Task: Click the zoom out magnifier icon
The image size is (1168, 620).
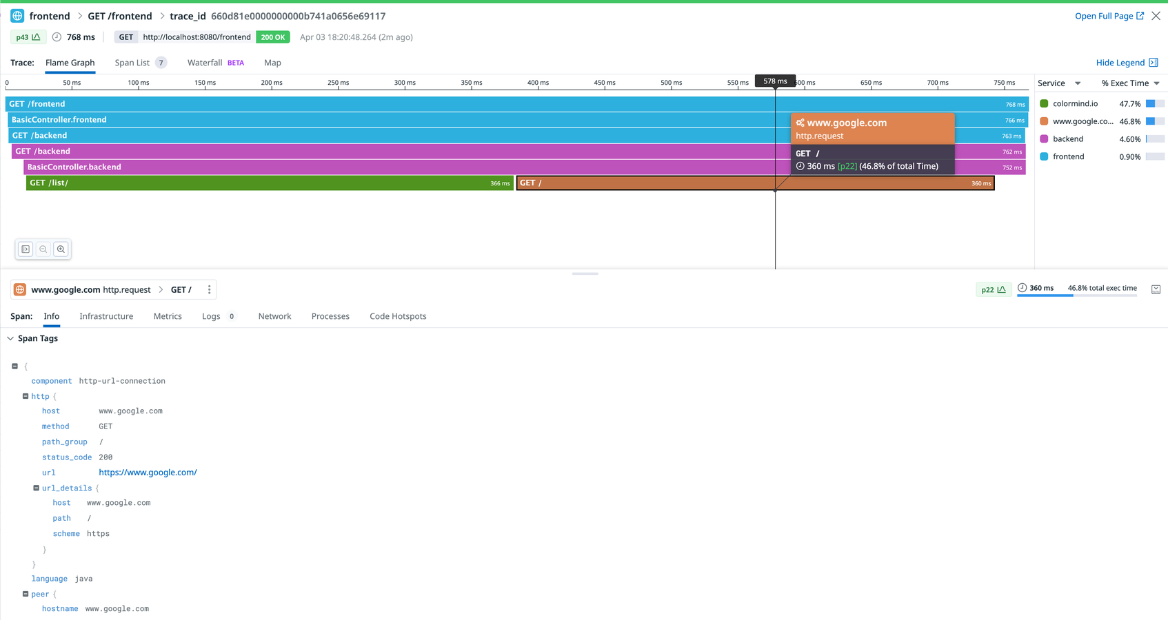Action: [x=43, y=249]
